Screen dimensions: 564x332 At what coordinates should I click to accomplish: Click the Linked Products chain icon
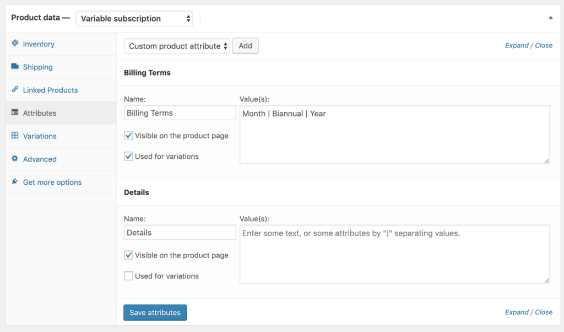click(x=15, y=90)
